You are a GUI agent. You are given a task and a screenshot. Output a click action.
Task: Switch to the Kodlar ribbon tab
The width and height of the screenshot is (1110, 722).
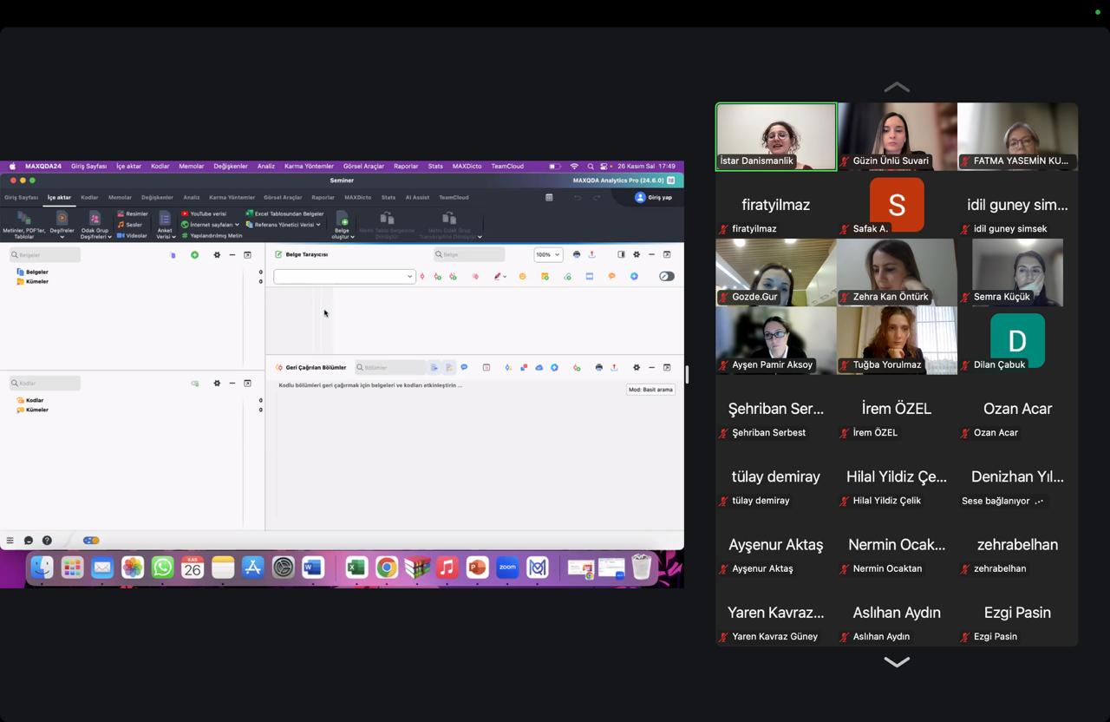(89, 197)
